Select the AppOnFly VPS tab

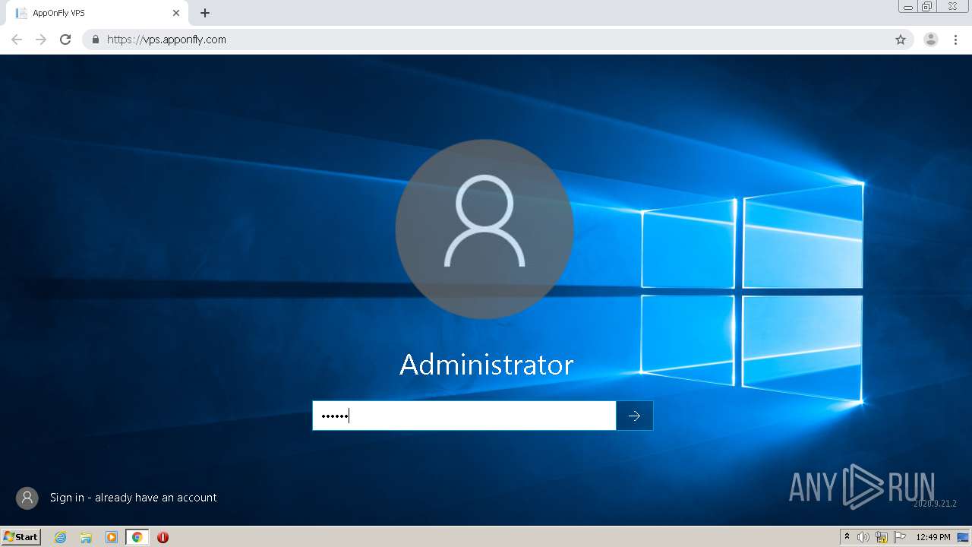pyautogui.click(x=96, y=13)
